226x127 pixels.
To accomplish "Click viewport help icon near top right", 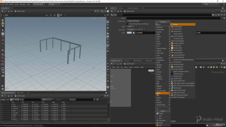I will click(x=108, y=15).
